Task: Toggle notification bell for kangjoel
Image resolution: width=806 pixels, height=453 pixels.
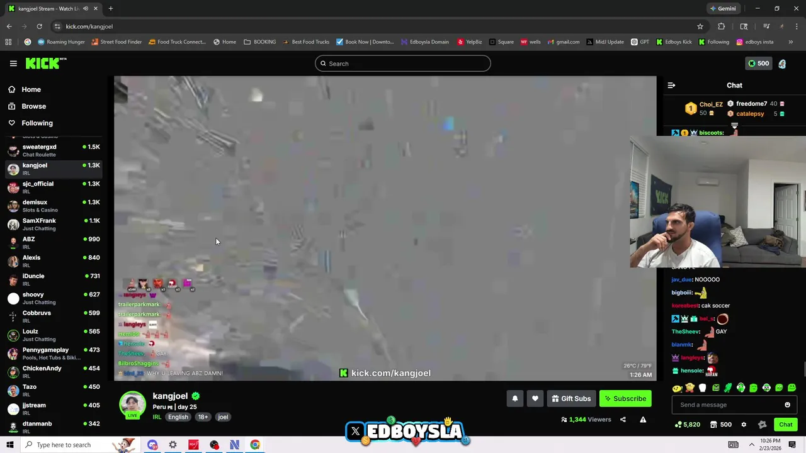Action: (515, 398)
